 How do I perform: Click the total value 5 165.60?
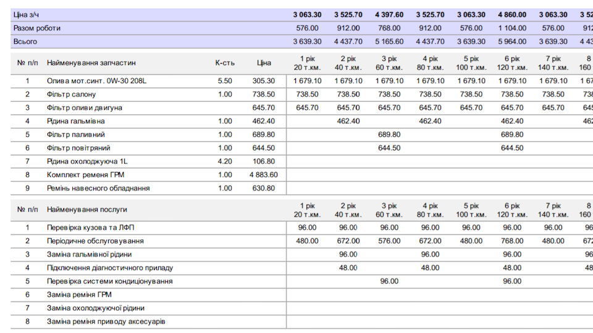click(389, 41)
